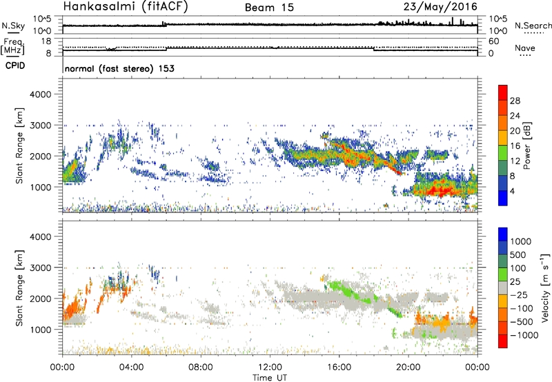Click the blue top of the Velocity color bar
Screen dimensions: 552x382
click(503, 234)
